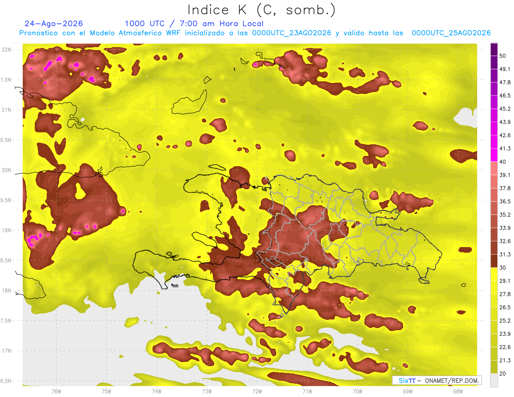The height and width of the screenshot is (397, 514).
Task: Click the "72W" longitude label
Action: coord(257,391)
